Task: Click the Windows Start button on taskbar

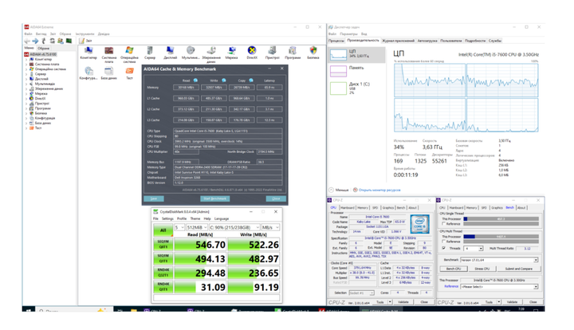Action: (29, 310)
